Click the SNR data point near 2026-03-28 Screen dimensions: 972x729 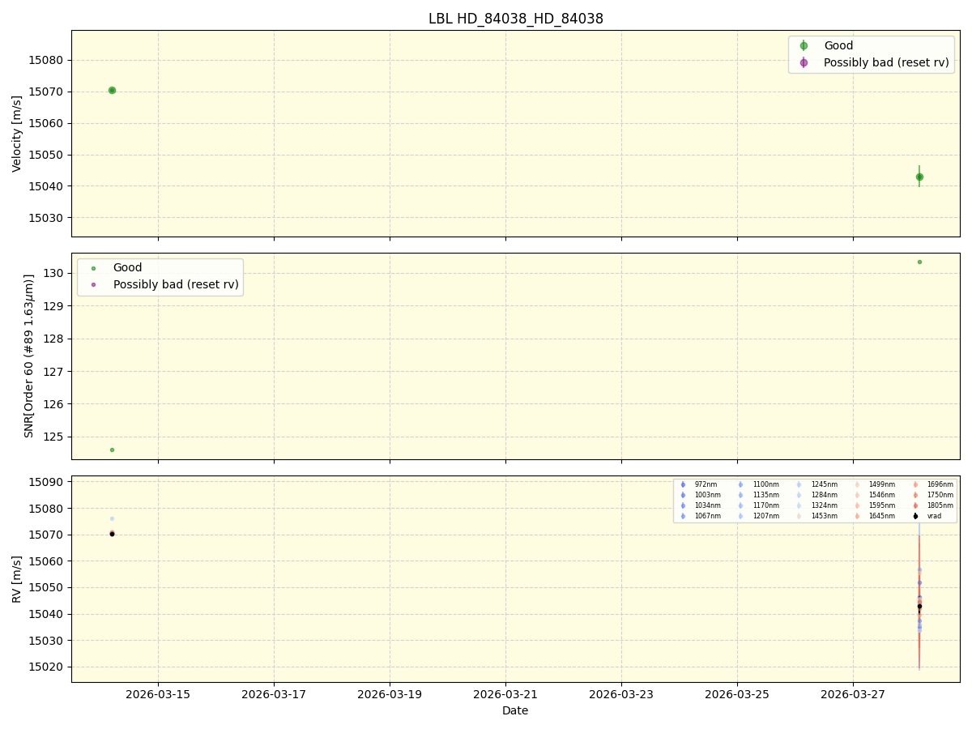point(920,262)
